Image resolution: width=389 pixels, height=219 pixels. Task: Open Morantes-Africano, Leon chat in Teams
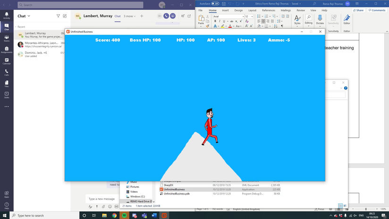pos(40,44)
